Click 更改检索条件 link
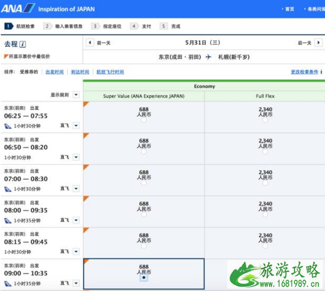The height and width of the screenshot is (291, 325). (x=305, y=72)
